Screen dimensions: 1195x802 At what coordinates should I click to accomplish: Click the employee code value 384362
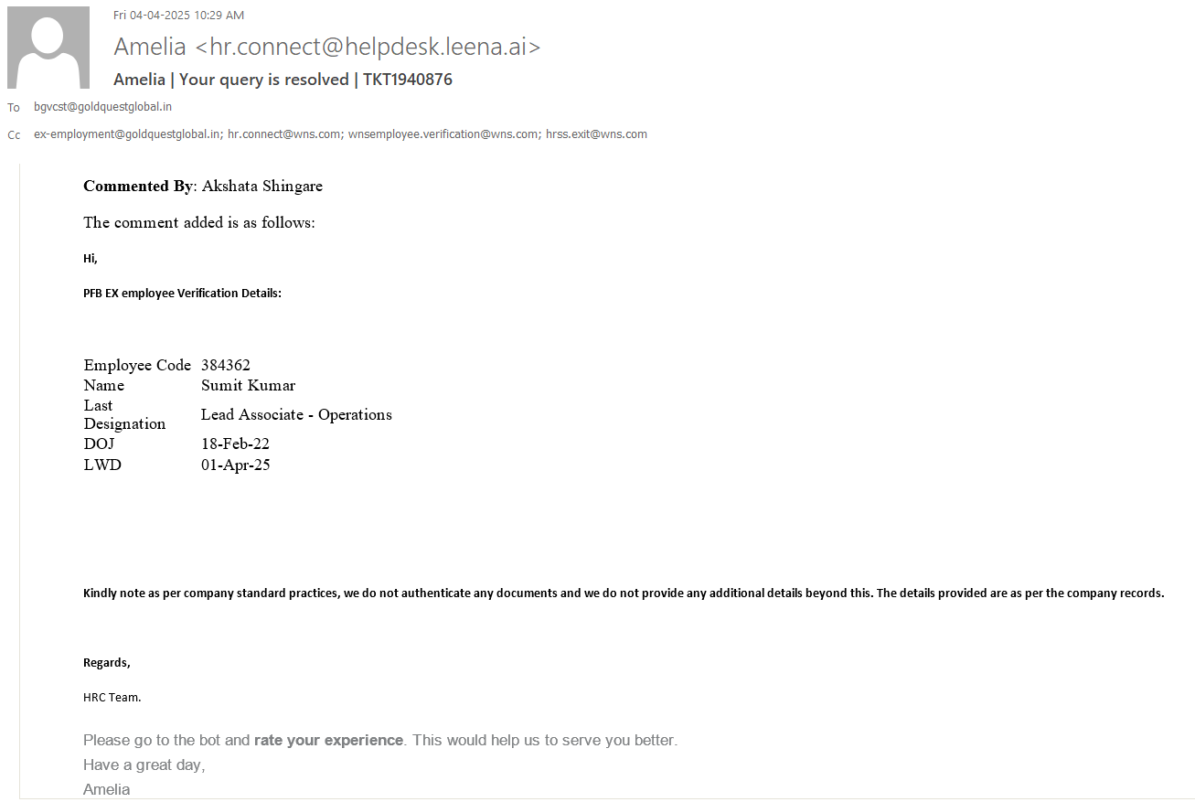pyautogui.click(x=226, y=365)
